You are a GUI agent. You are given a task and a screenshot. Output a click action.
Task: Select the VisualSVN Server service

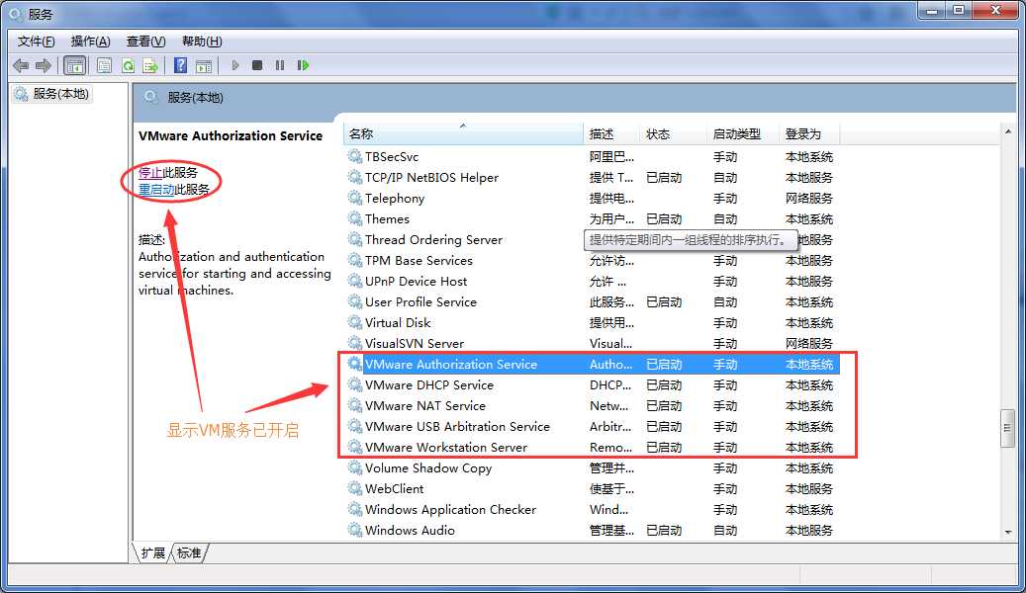(591, 343)
